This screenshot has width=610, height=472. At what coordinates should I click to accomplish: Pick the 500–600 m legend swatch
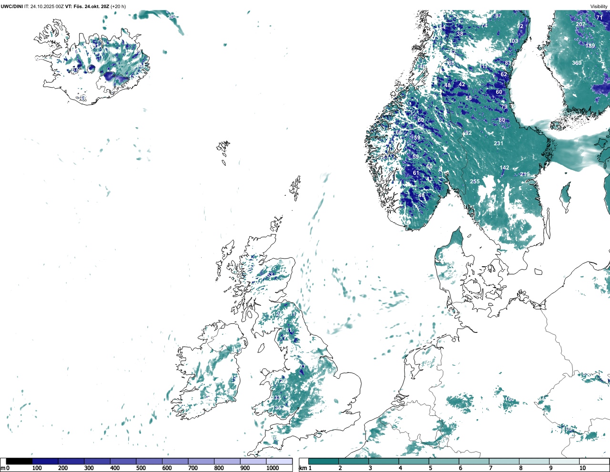[149, 462]
